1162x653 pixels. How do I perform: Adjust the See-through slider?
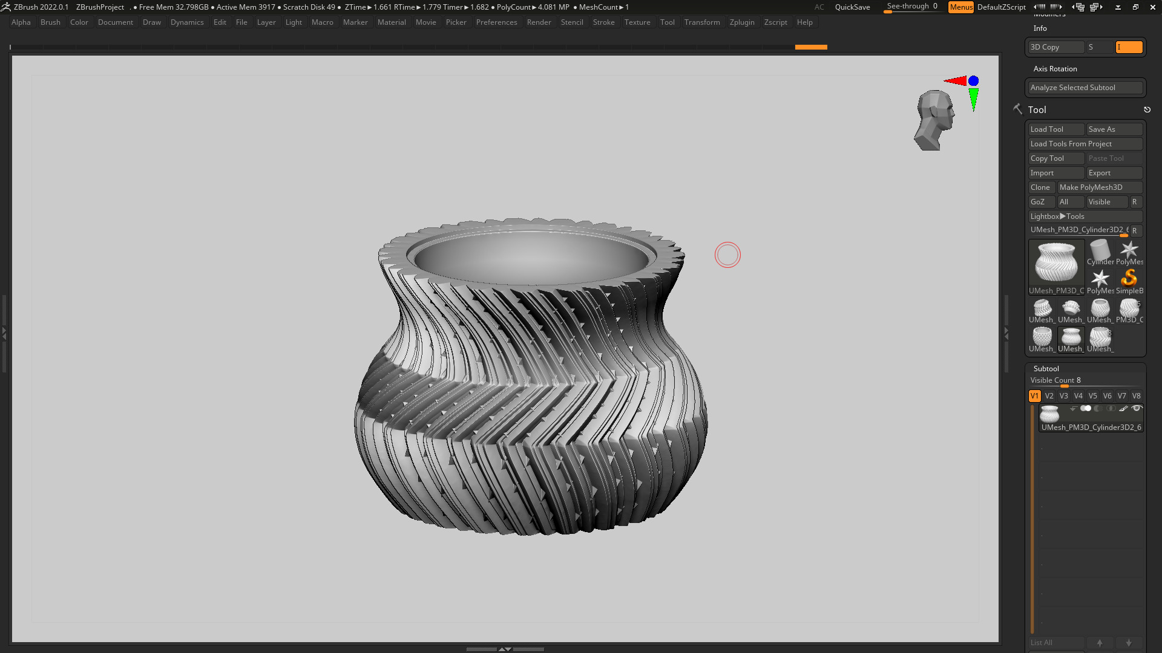point(913,7)
